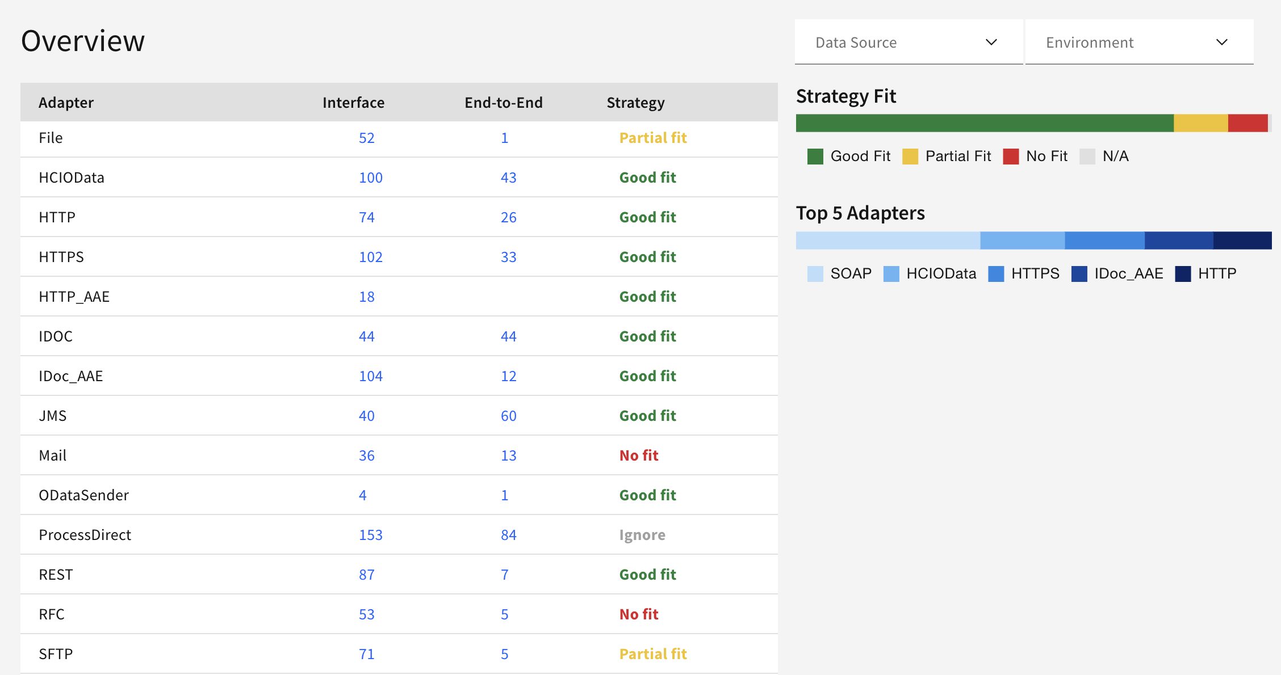Select the SOAP legend swatch
The height and width of the screenshot is (675, 1281).
tap(815, 274)
